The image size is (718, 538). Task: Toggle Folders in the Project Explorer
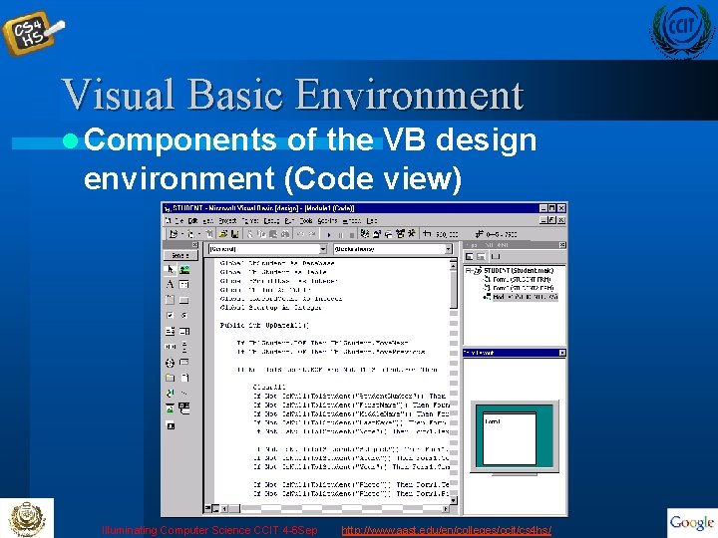496,257
